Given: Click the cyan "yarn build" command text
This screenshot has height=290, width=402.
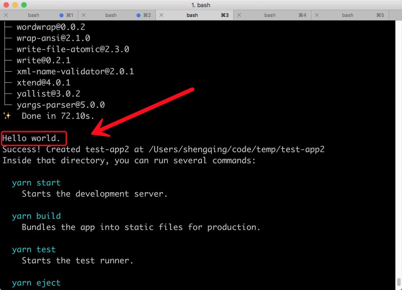Looking at the screenshot, I should pyautogui.click(x=36, y=216).
